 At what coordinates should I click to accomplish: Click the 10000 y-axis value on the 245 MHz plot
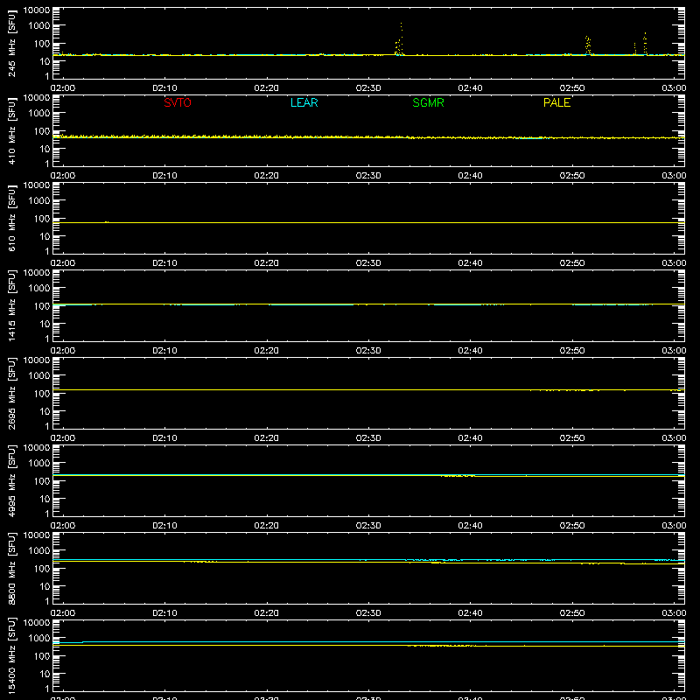(37, 10)
